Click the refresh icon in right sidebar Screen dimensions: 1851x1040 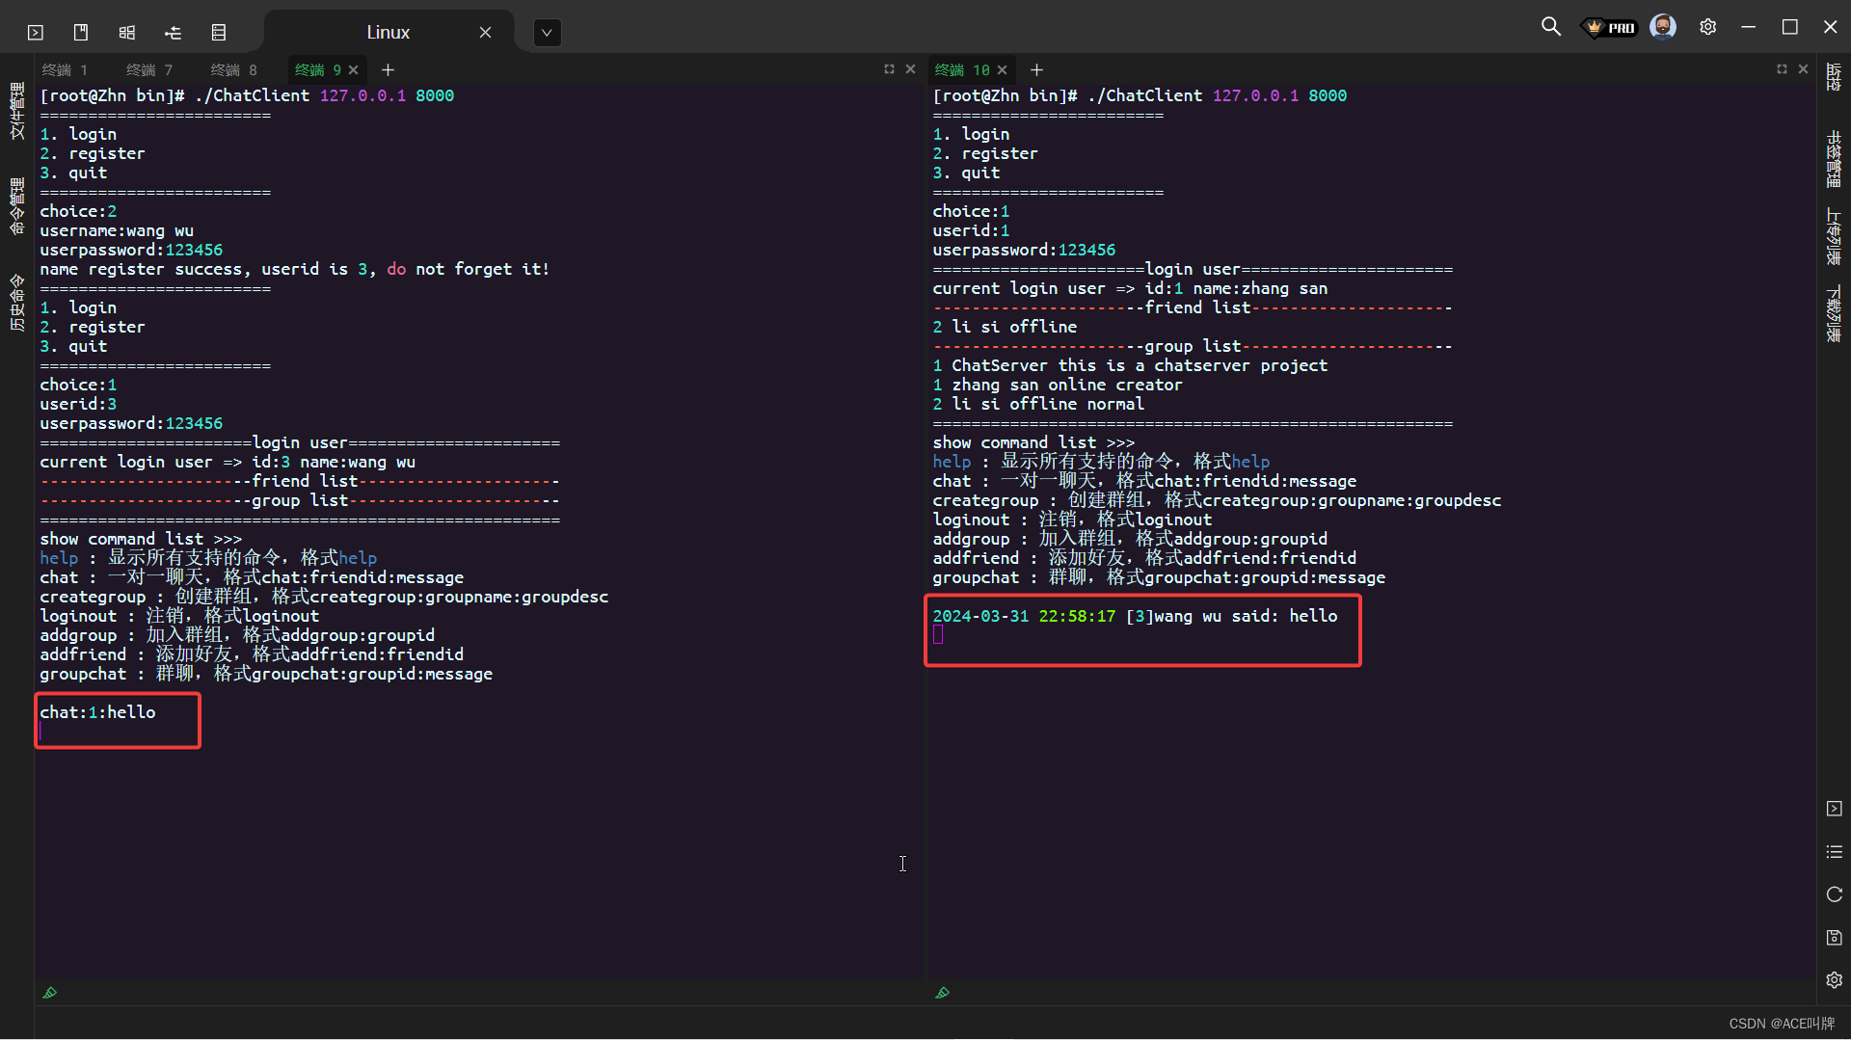click(x=1834, y=895)
